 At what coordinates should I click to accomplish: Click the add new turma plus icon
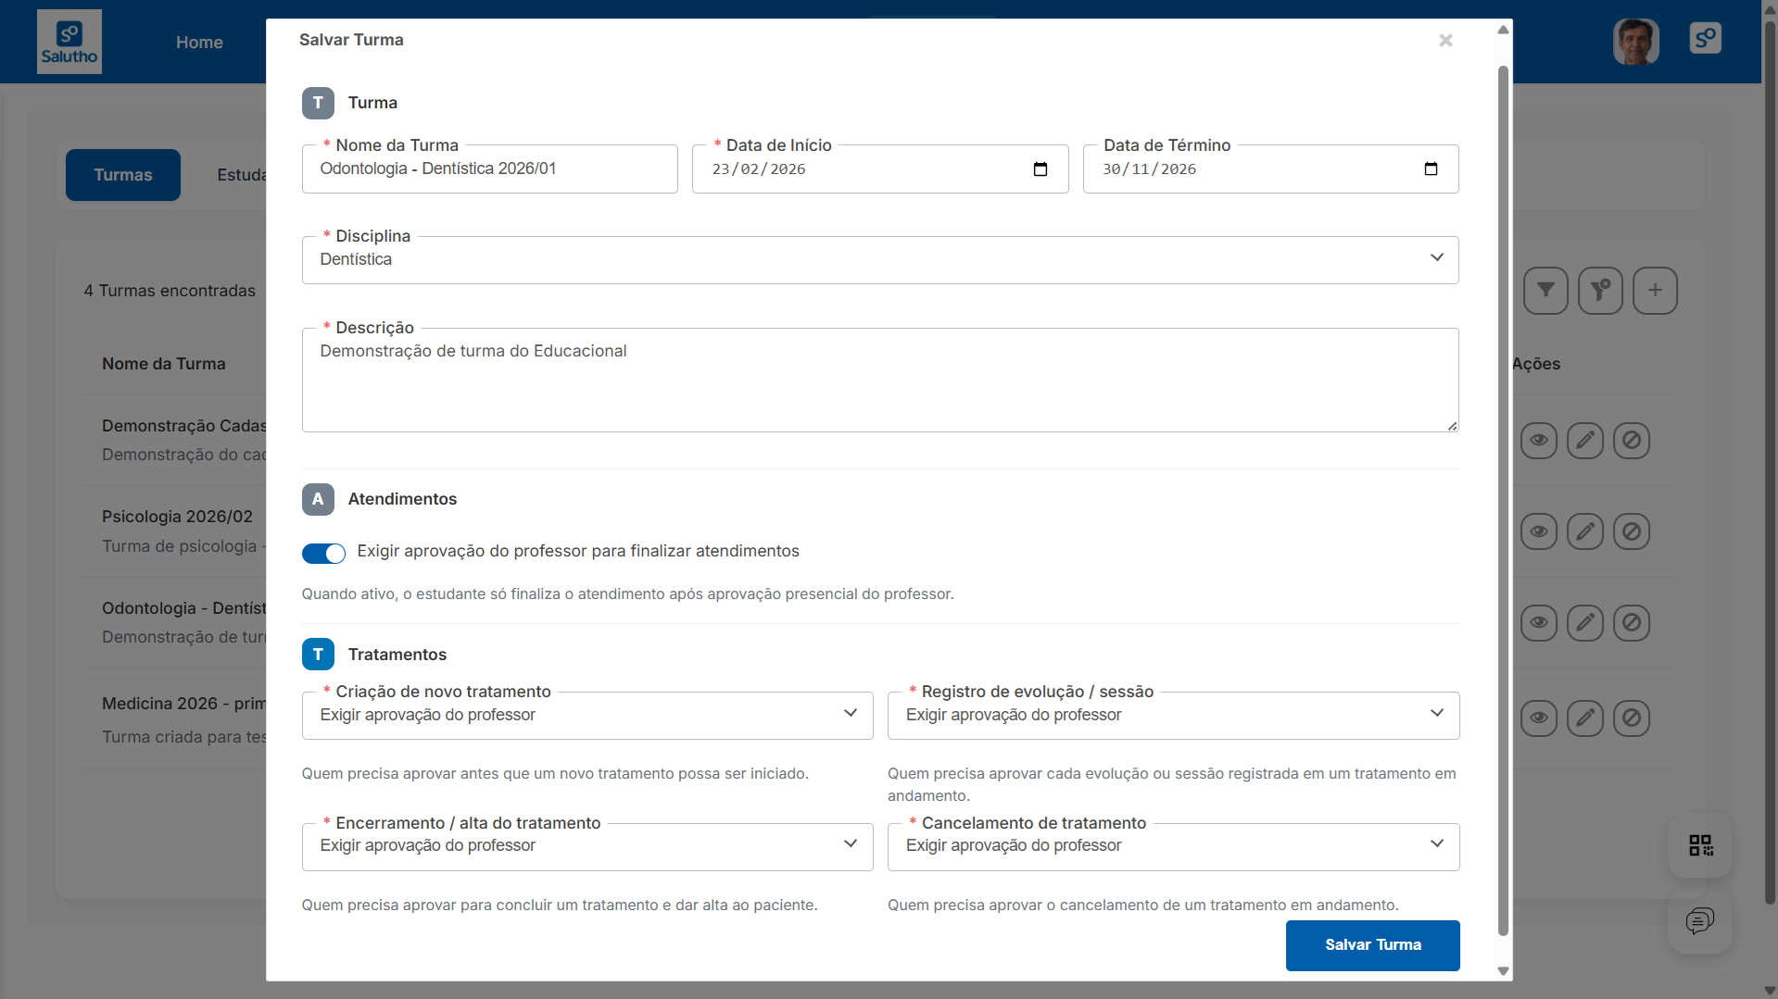[x=1655, y=291]
